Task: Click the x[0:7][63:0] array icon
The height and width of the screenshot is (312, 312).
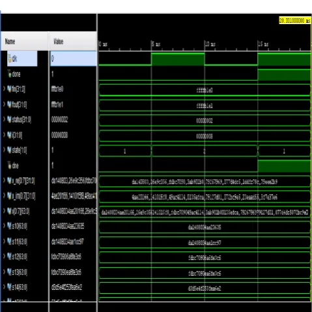Action: [9, 211]
